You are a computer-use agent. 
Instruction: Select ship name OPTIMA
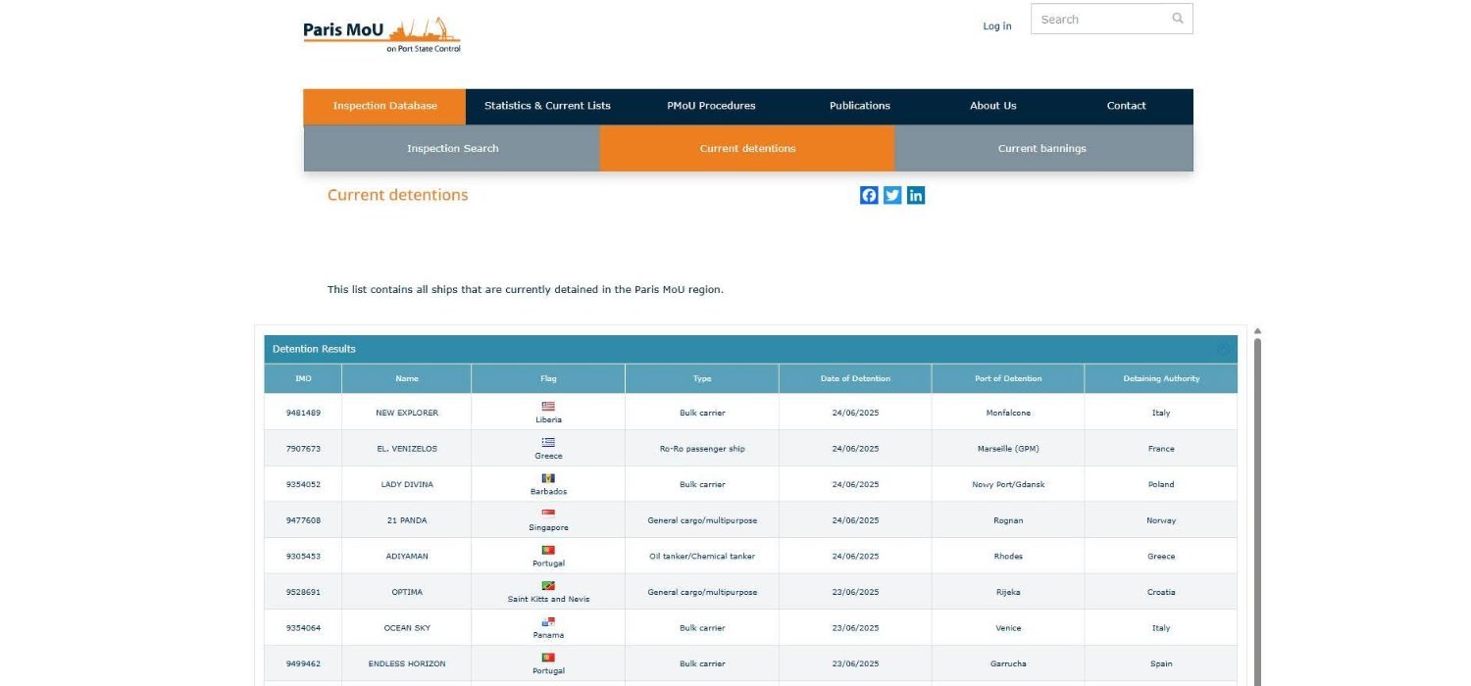[407, 592]
